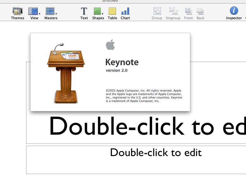
Task: Expand the Shapes dropdown arrow
Action: pyautogui.click(x=102, y=14)
